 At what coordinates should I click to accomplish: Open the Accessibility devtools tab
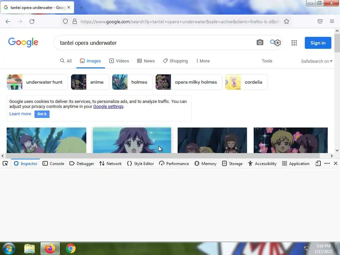point(262,164)
